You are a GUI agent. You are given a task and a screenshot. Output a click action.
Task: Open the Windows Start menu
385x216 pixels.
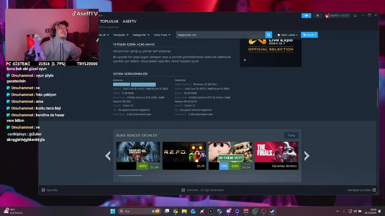pos(113,211)
